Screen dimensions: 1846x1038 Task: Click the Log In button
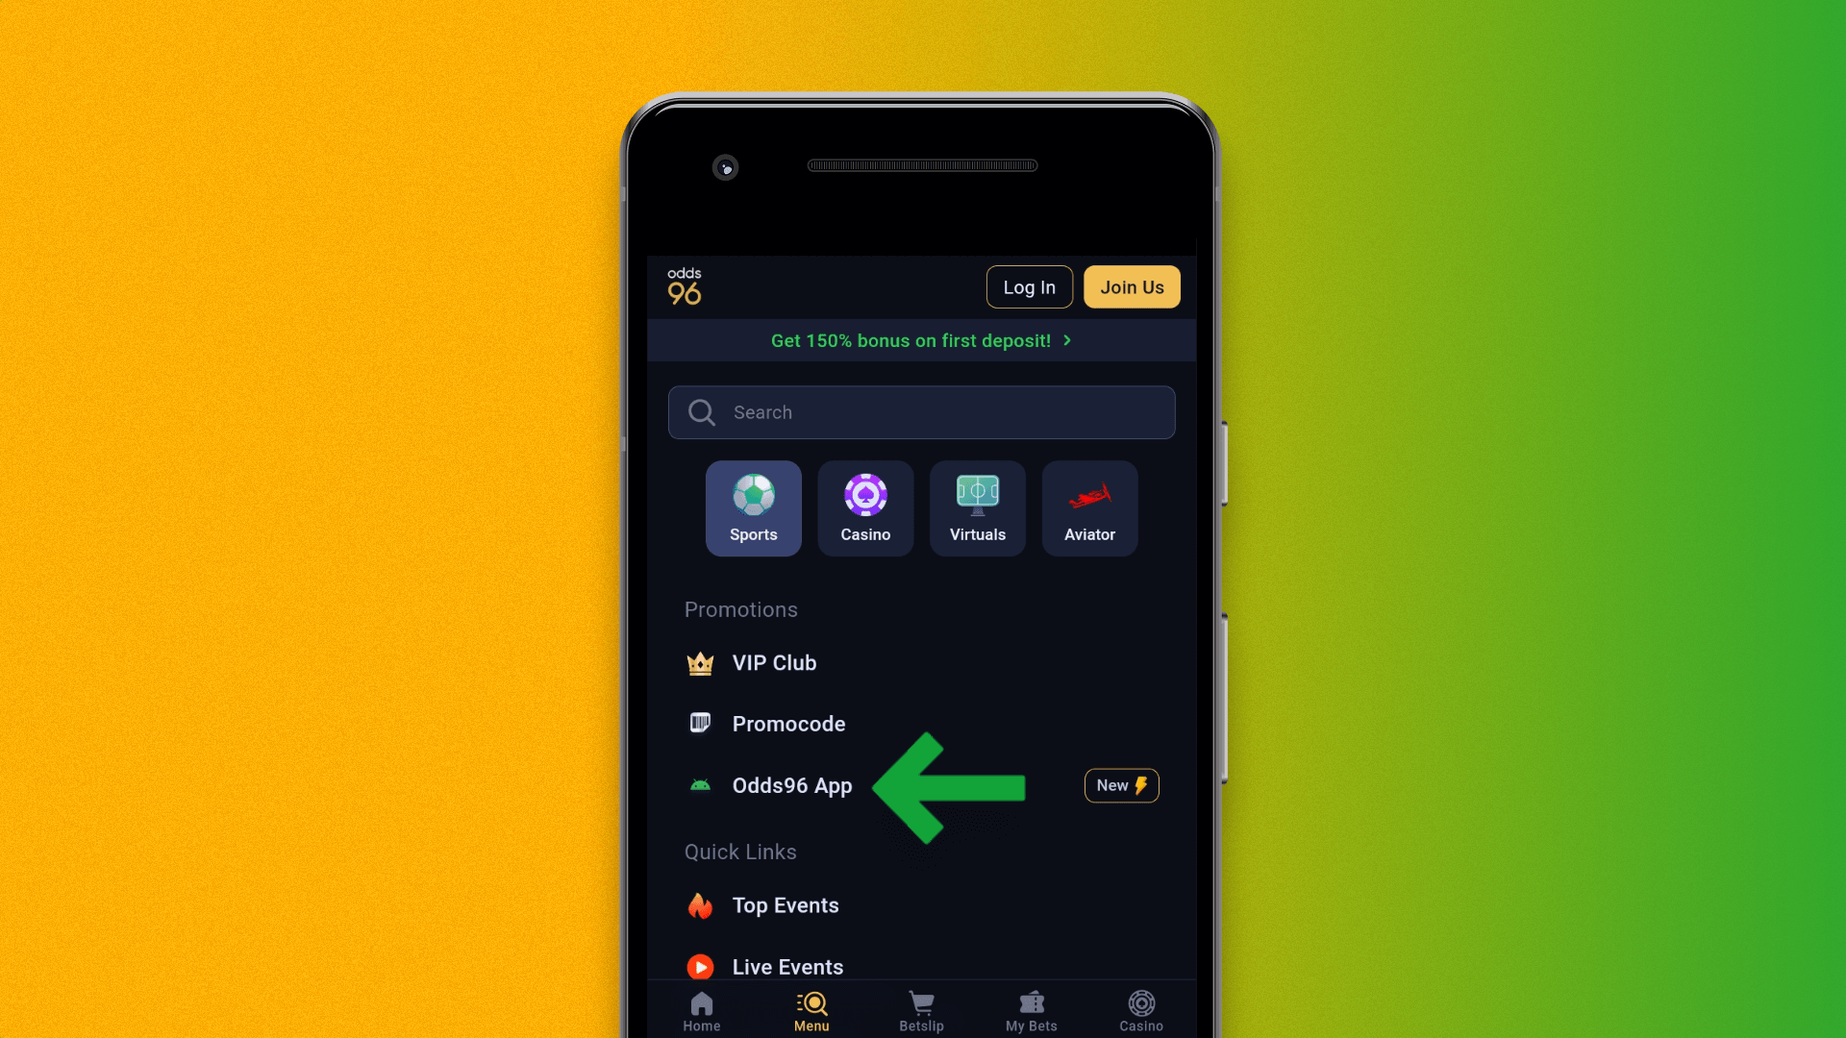[1030, 286]
